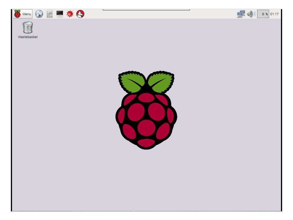The width and height of the screenshot is (293, 220).
Task: Open the File Manager cabinet icon
Action: (x=50, y=14)
